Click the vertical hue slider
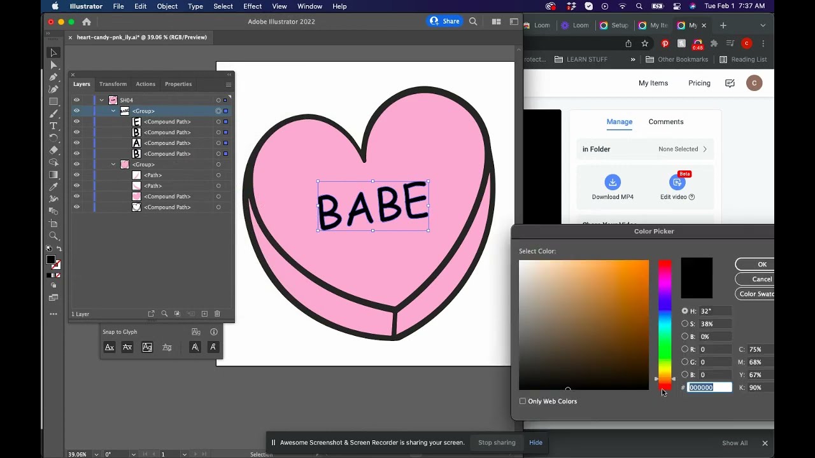 pyautogui.click(x=665, y=325)
